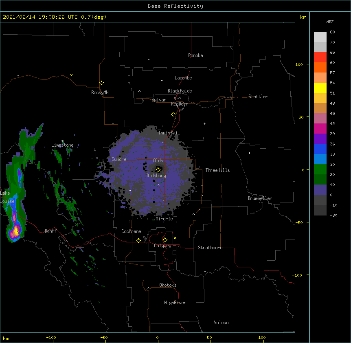Screen dimensions: 351x343
Task: Click the Base_Reflectivity title
Action: 175,6
